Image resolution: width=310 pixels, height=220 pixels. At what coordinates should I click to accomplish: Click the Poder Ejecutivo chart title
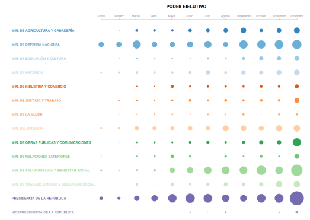click(x=186, y=7)
